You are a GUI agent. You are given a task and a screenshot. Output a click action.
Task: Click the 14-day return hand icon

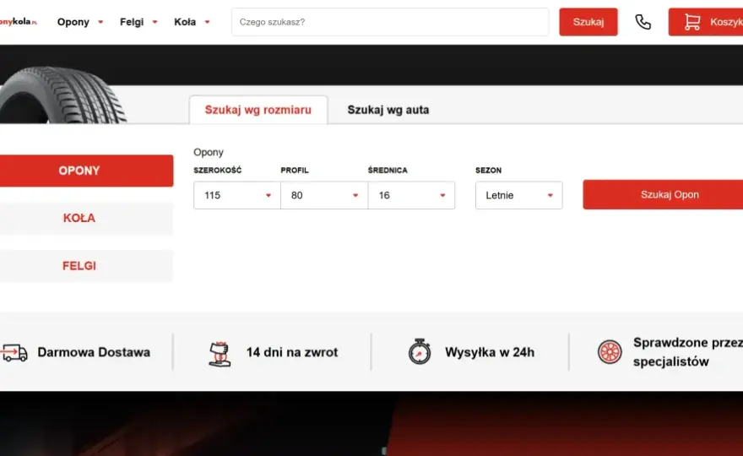(220, 354)
